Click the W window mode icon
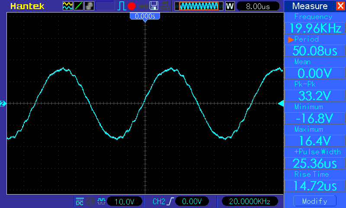Screen dimensions: 346x208 click(230, 6)
